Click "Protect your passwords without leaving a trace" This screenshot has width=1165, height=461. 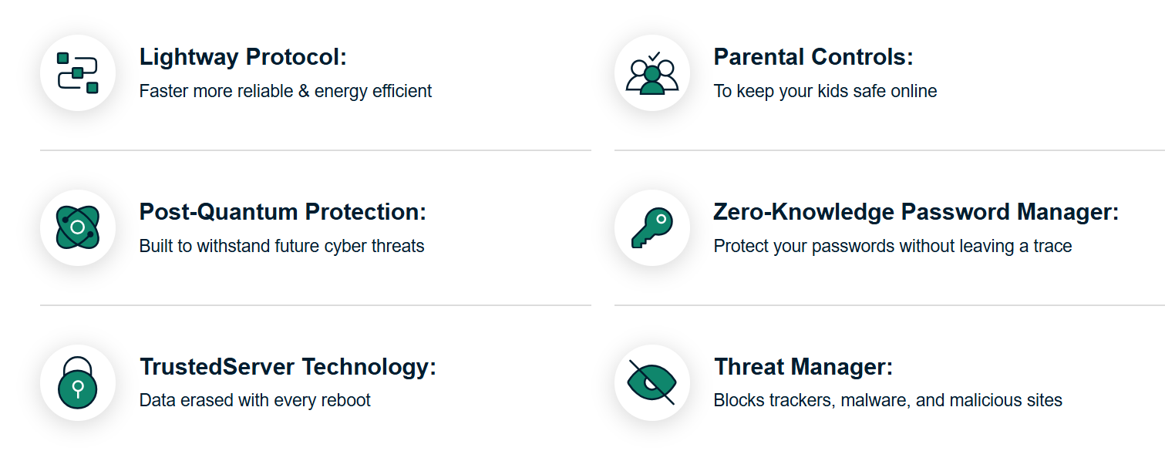(x=892, y=247)
